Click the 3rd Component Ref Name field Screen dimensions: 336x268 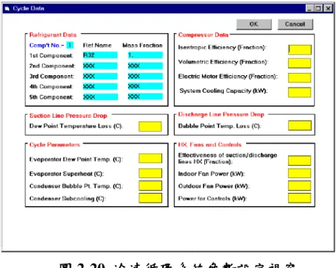pyautogui.click(x=100, y=77)
